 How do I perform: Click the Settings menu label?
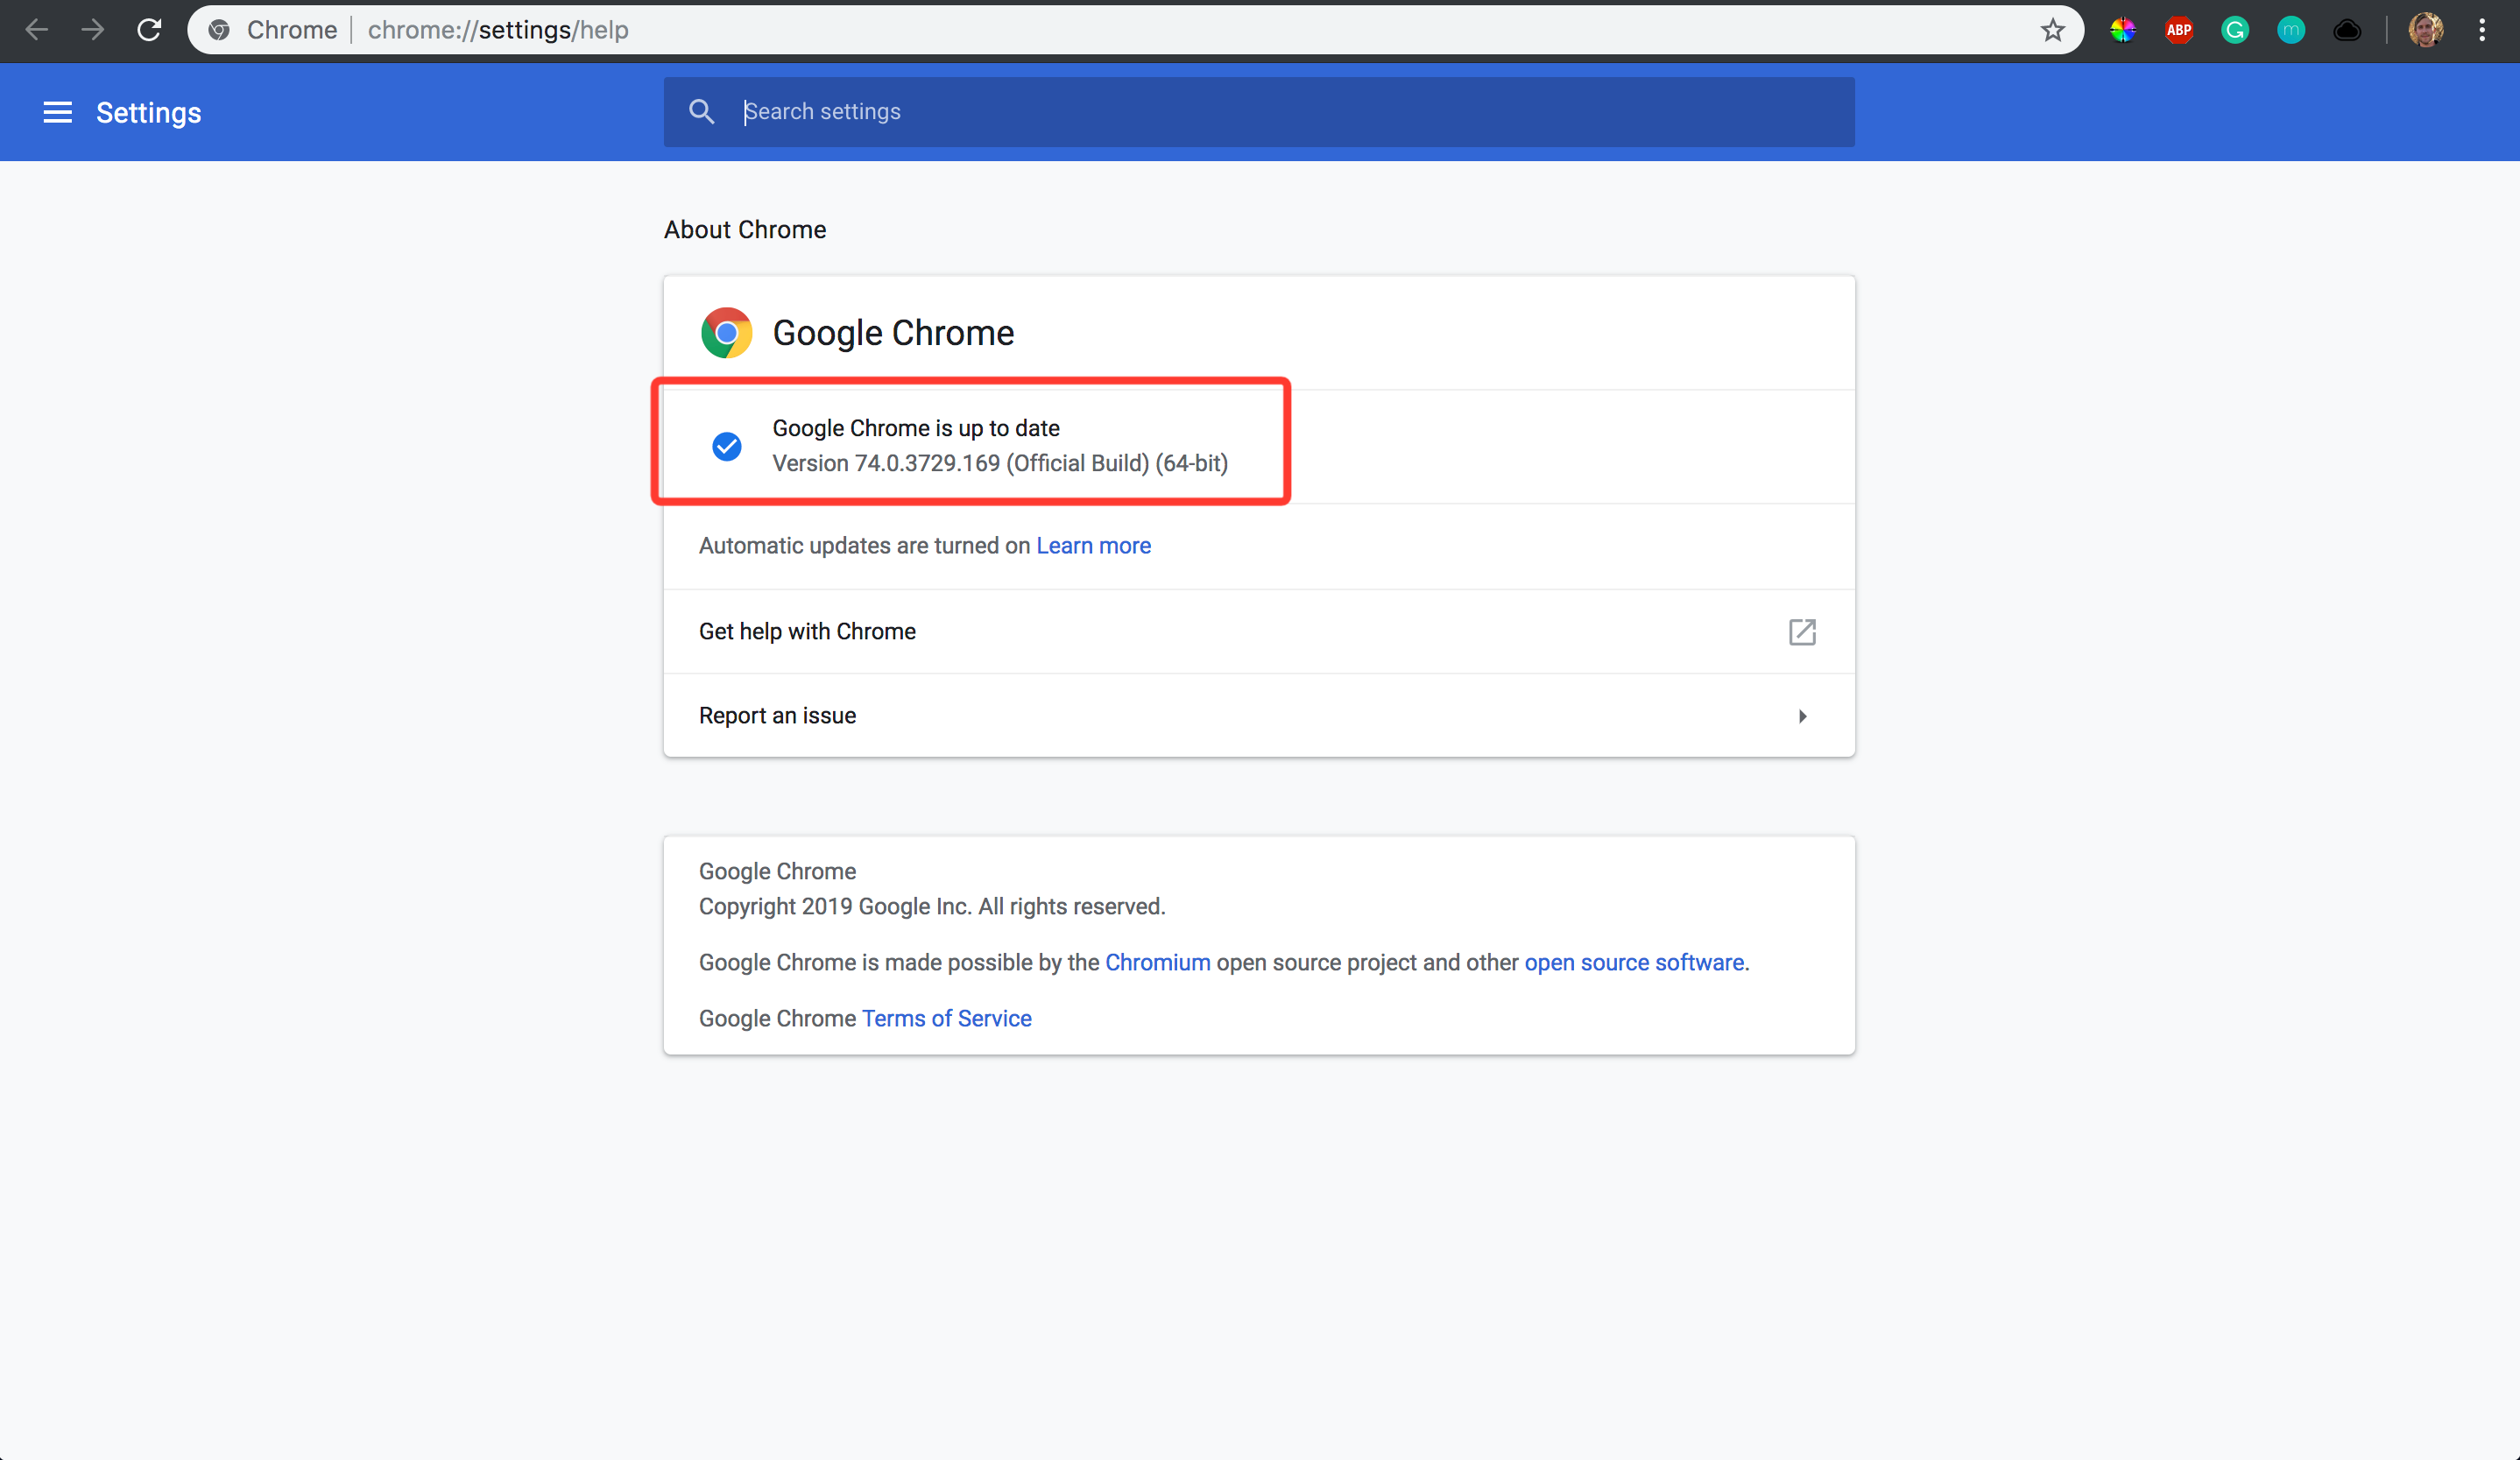(x=148, y=111)
